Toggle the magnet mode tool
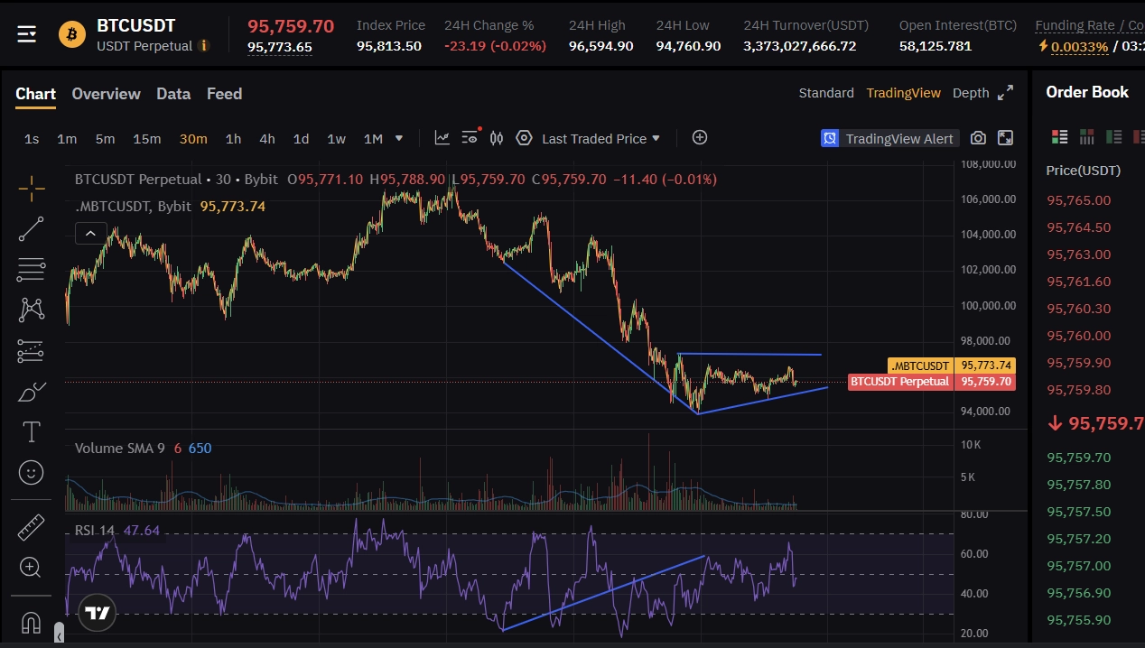This screenshot has height=648, width=1145. 32,622
